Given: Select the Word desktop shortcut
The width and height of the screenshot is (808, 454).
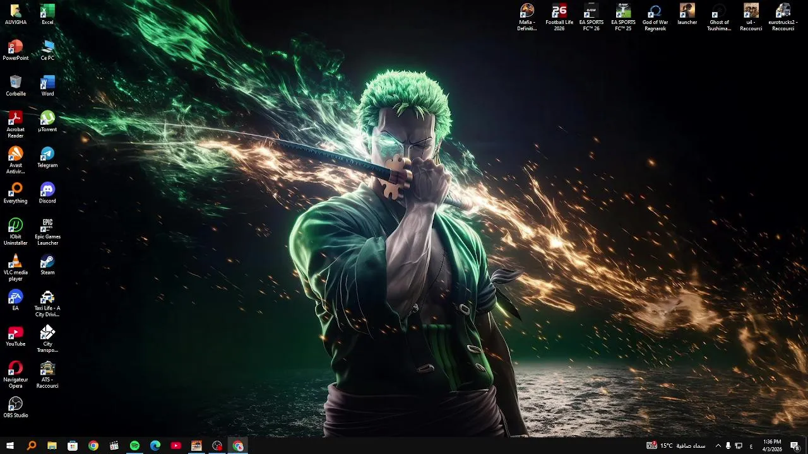Looking at the screenshot, I should pos(47,86).
